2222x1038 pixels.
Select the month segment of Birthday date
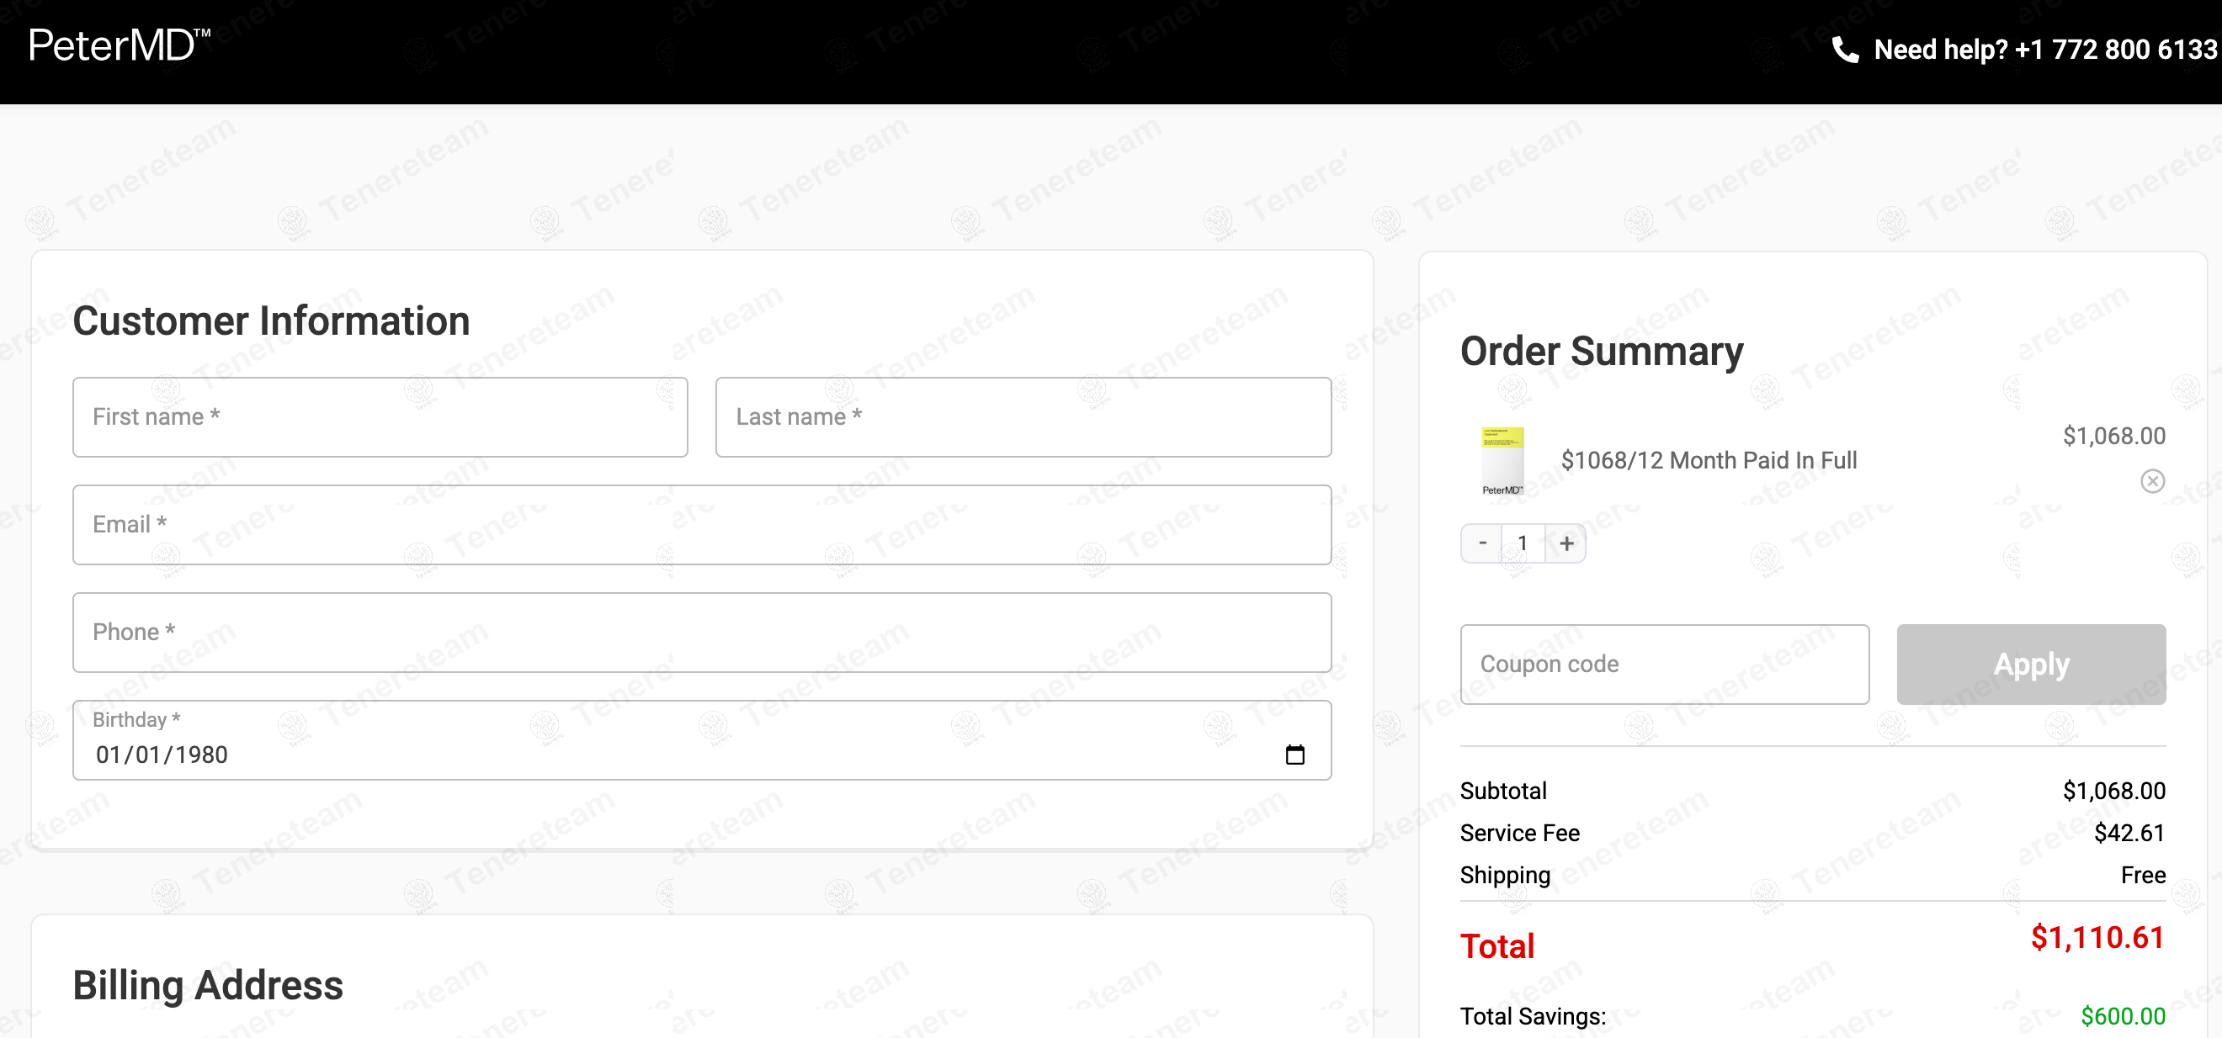(108, 755)
